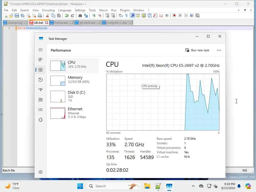Switch to the change.log tab
The image size is (256, 192).
click(x=15, y=23)
